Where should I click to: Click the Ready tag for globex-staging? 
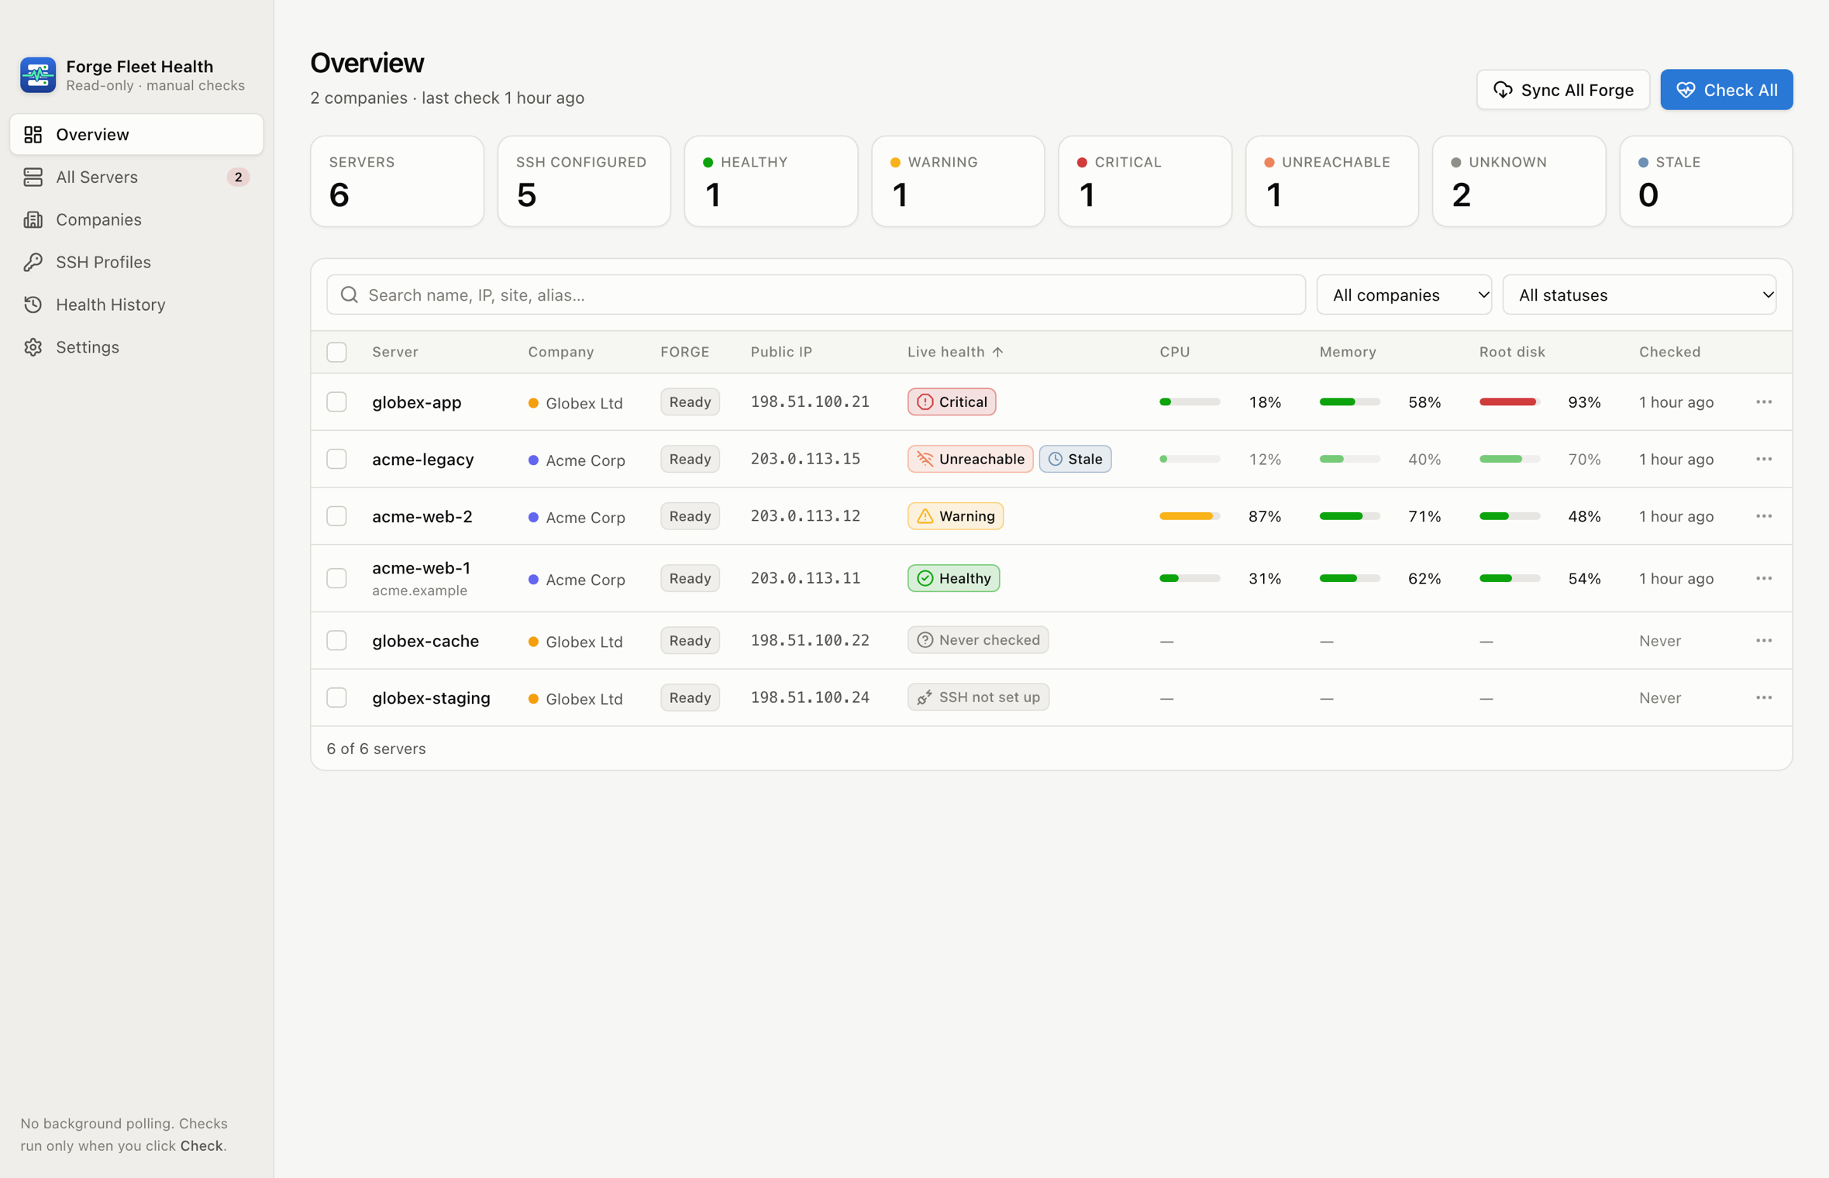[690, 698]
